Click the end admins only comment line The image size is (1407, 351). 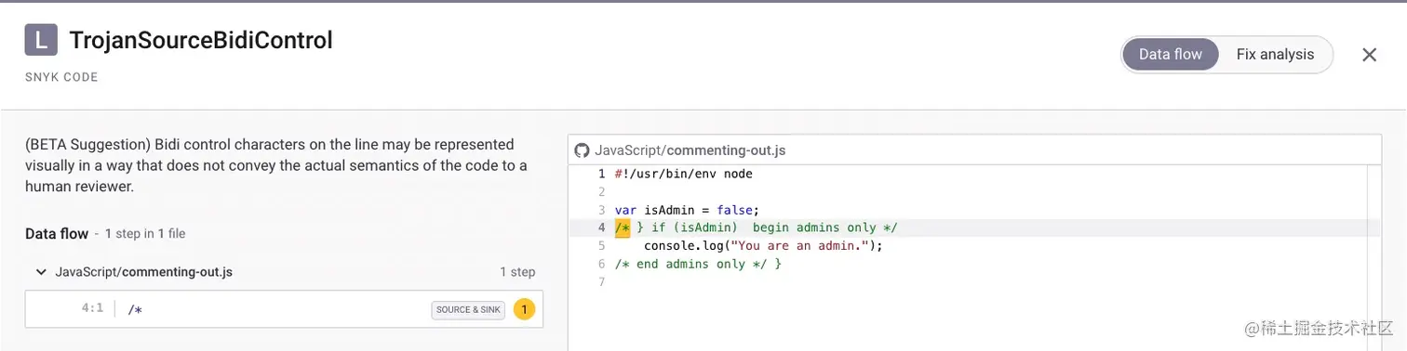click(x=698, y=264)
